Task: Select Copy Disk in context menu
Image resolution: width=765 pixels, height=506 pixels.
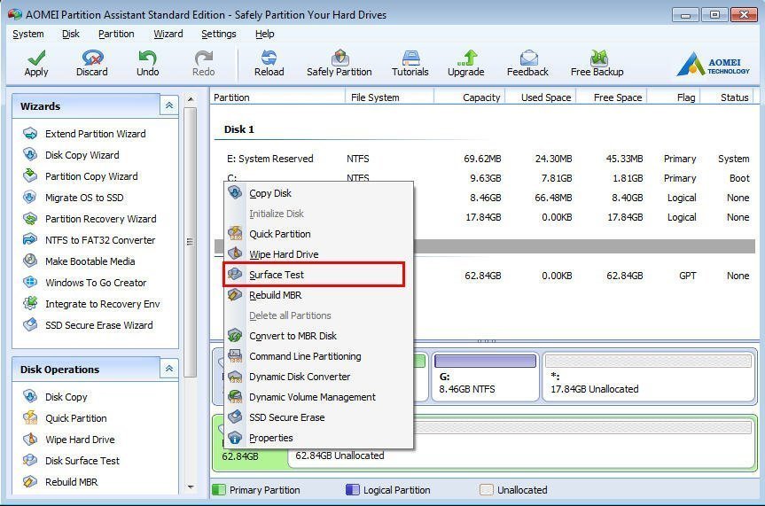Action: [x=318, y=193]
